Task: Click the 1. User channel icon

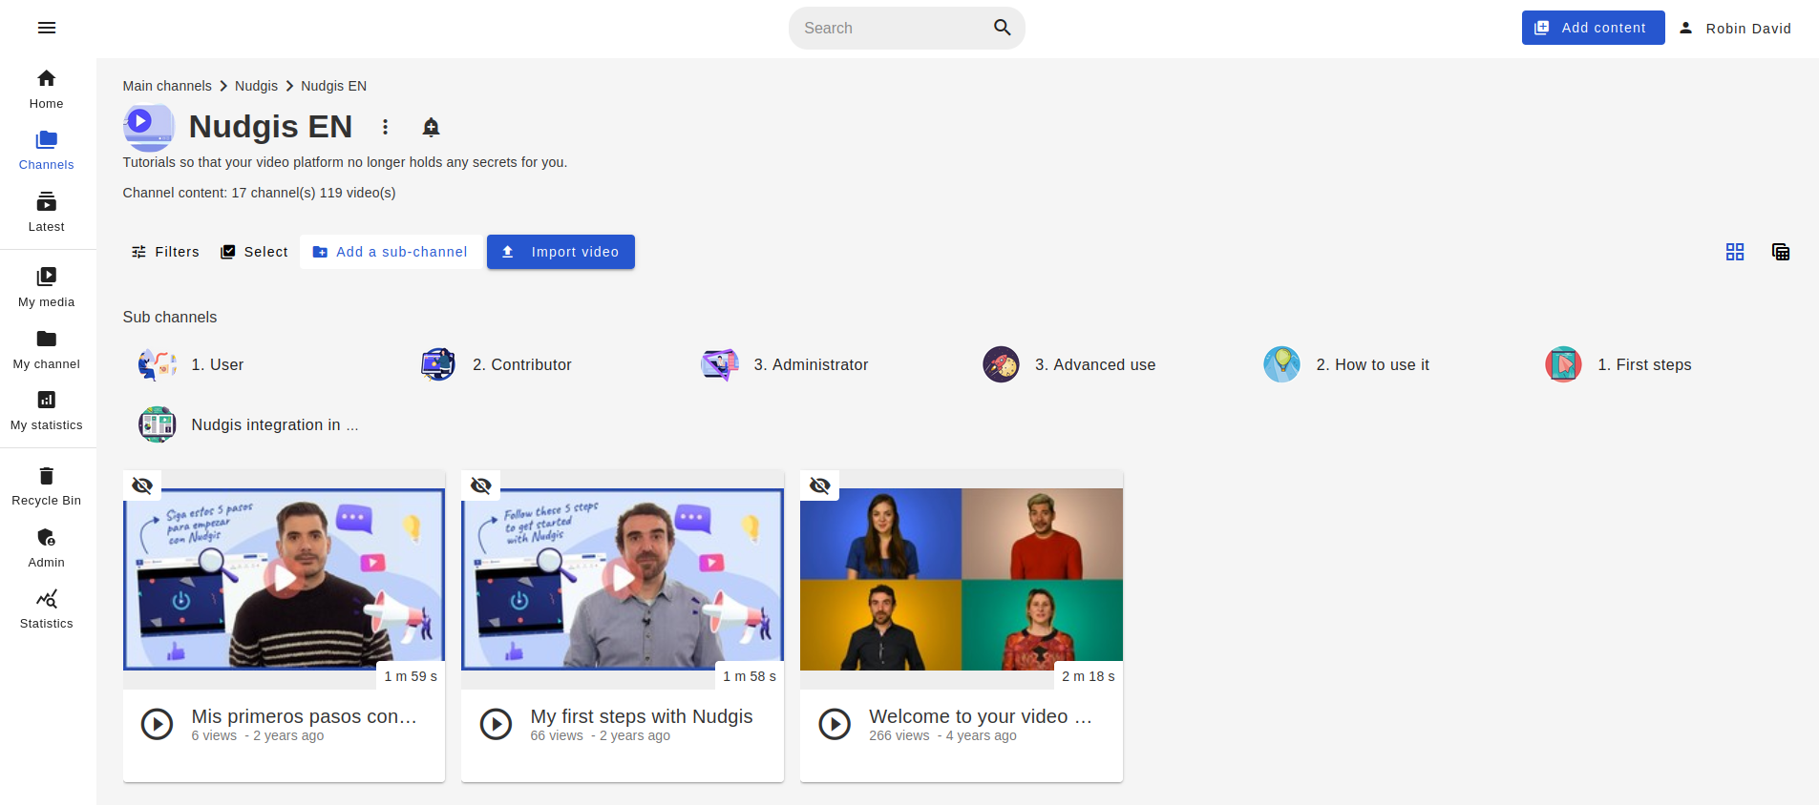Action: point(157,364)
